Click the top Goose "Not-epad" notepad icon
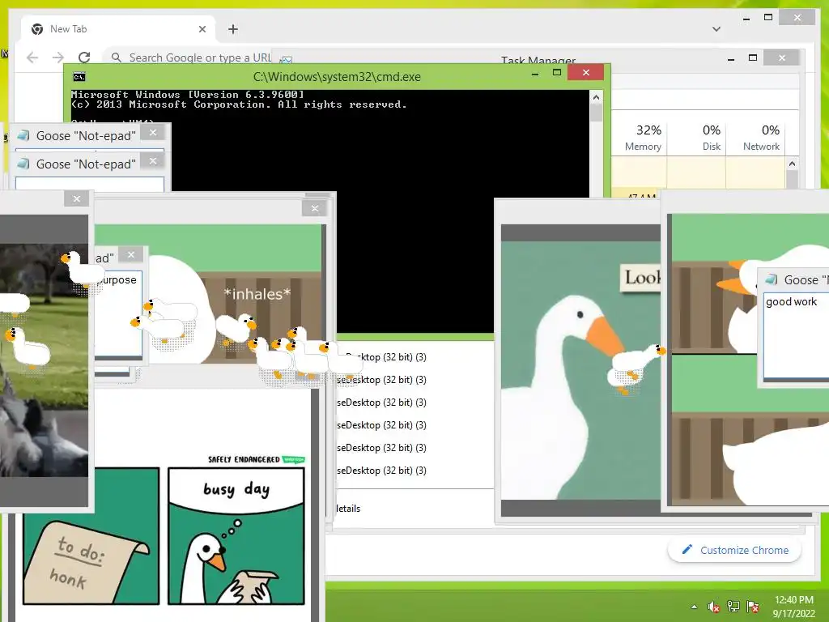This screenshot has height=622, width=829. click(23, 135)
